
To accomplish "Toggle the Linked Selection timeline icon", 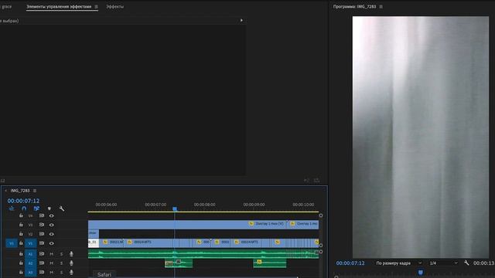I will pyautogui.click(x=36, y=208).
